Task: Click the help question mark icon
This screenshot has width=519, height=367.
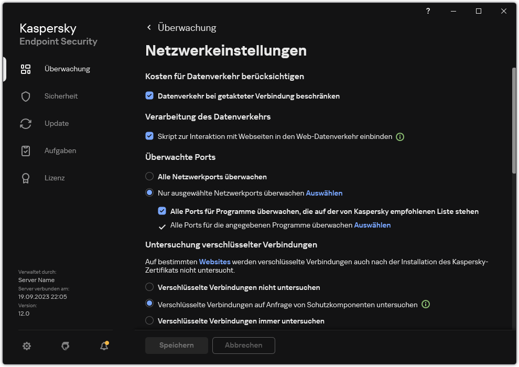Action: 428,10
